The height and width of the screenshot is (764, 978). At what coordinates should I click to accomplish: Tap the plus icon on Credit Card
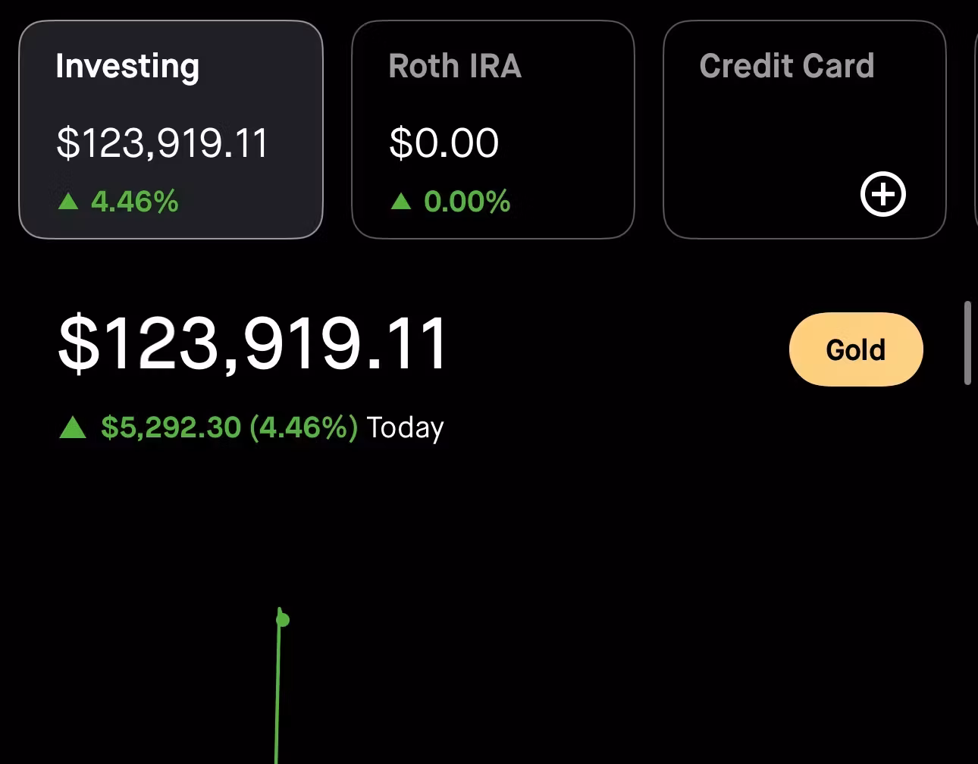pos(883,195)
